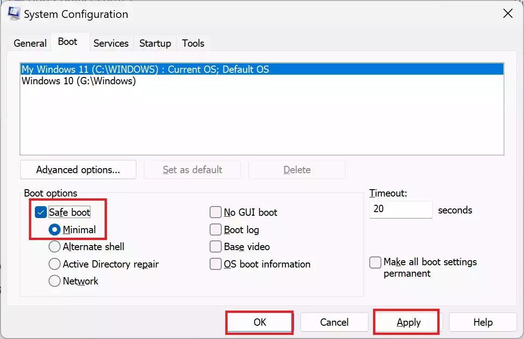The width and height of the screenshot is (524, 339).
Task: Enable No GUI boot
Action: (x=215, y=212)
